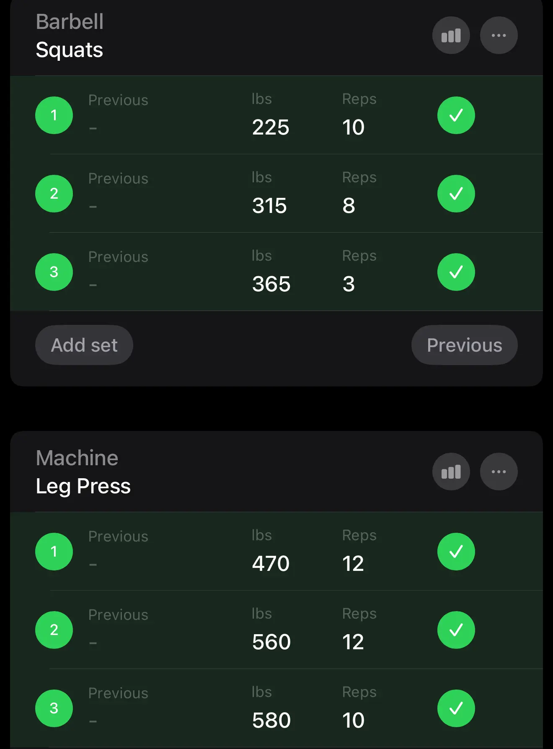Viewport: 553px width, 749px height.
Task: Uncheck the 470 lbs leg press set
Action: point(456,552)
